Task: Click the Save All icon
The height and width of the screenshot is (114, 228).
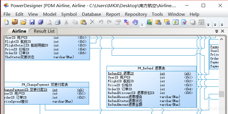Action: click(41, 22)
